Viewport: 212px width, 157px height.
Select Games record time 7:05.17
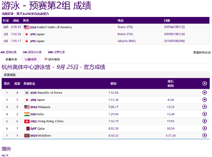[x=16, y=41]
